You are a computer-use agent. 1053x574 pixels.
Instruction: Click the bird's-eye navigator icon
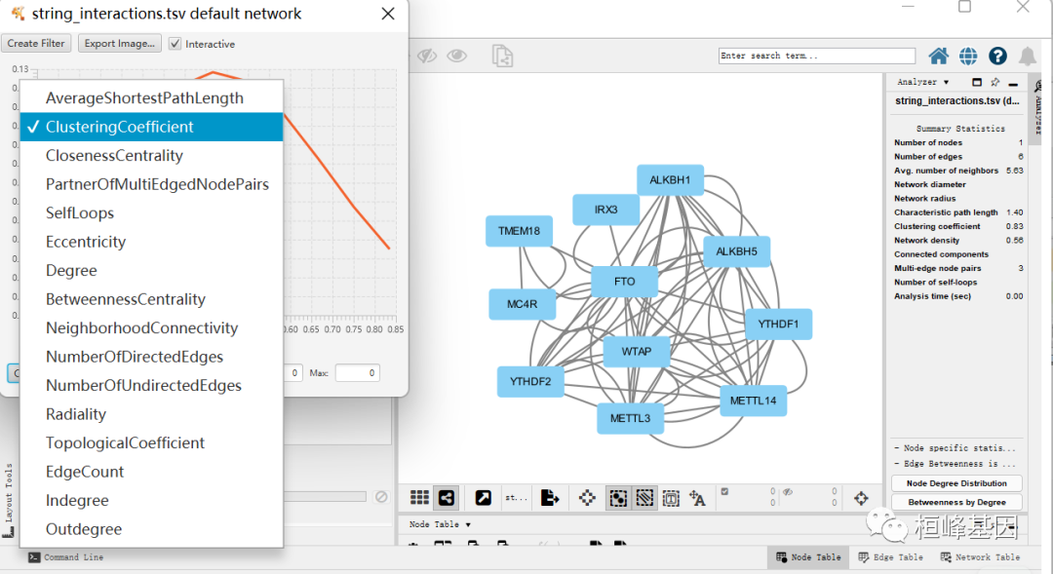pyautogui.click(x=861, y=498)
